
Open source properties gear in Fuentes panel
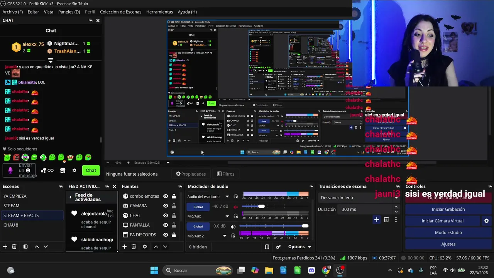click(x=145, y=247)
